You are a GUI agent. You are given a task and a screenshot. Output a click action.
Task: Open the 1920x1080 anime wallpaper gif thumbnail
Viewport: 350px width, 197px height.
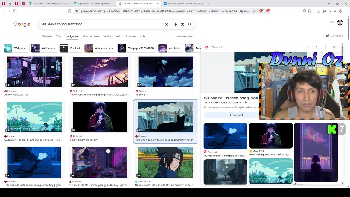pyautogui.click(x=100, y=72)
